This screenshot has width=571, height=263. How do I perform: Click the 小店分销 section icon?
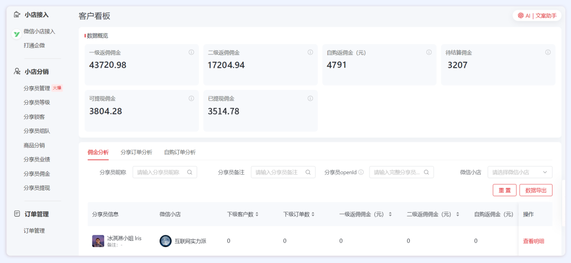click(x=16, y=71)
